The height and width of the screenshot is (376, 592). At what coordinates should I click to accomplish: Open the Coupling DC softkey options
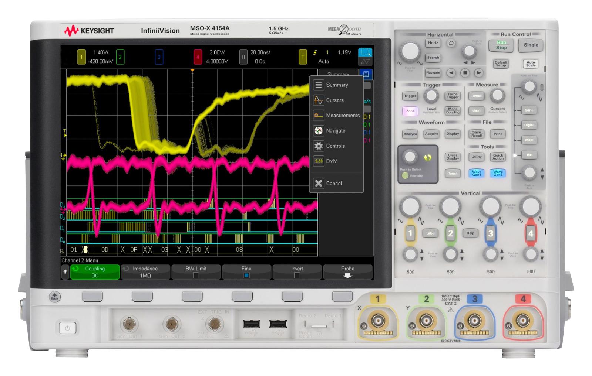click(x=95, y=272)
